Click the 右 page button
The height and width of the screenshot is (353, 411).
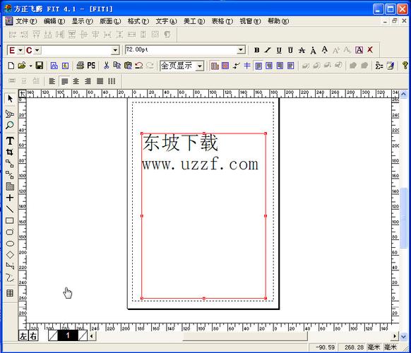(x=33, y=336)
